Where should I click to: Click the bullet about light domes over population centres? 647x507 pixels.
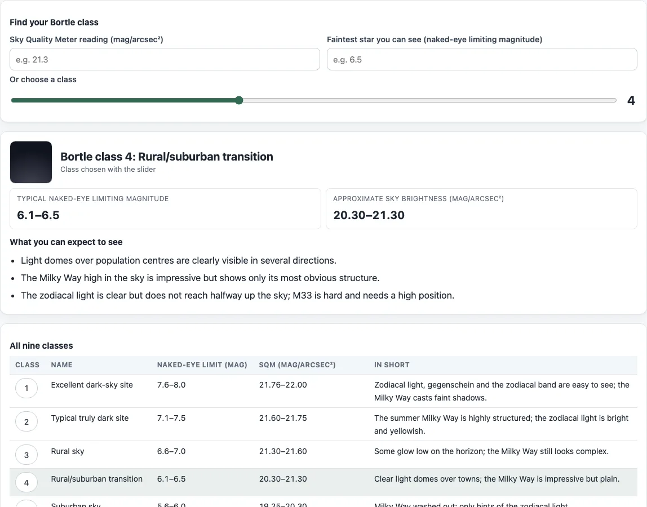point(179,261)
